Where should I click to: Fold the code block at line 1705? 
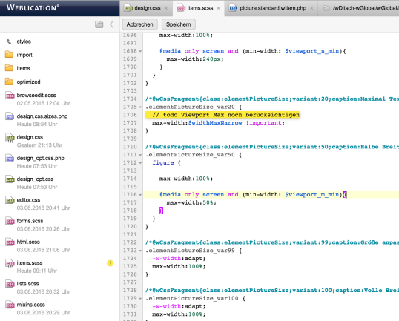[140, 107]
